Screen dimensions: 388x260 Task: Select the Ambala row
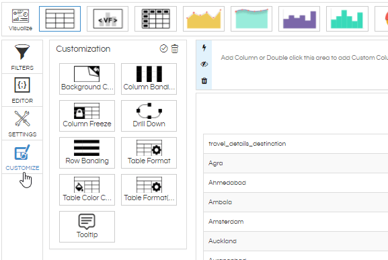296,202
